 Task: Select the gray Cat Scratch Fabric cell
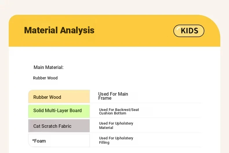coord(59,126)
